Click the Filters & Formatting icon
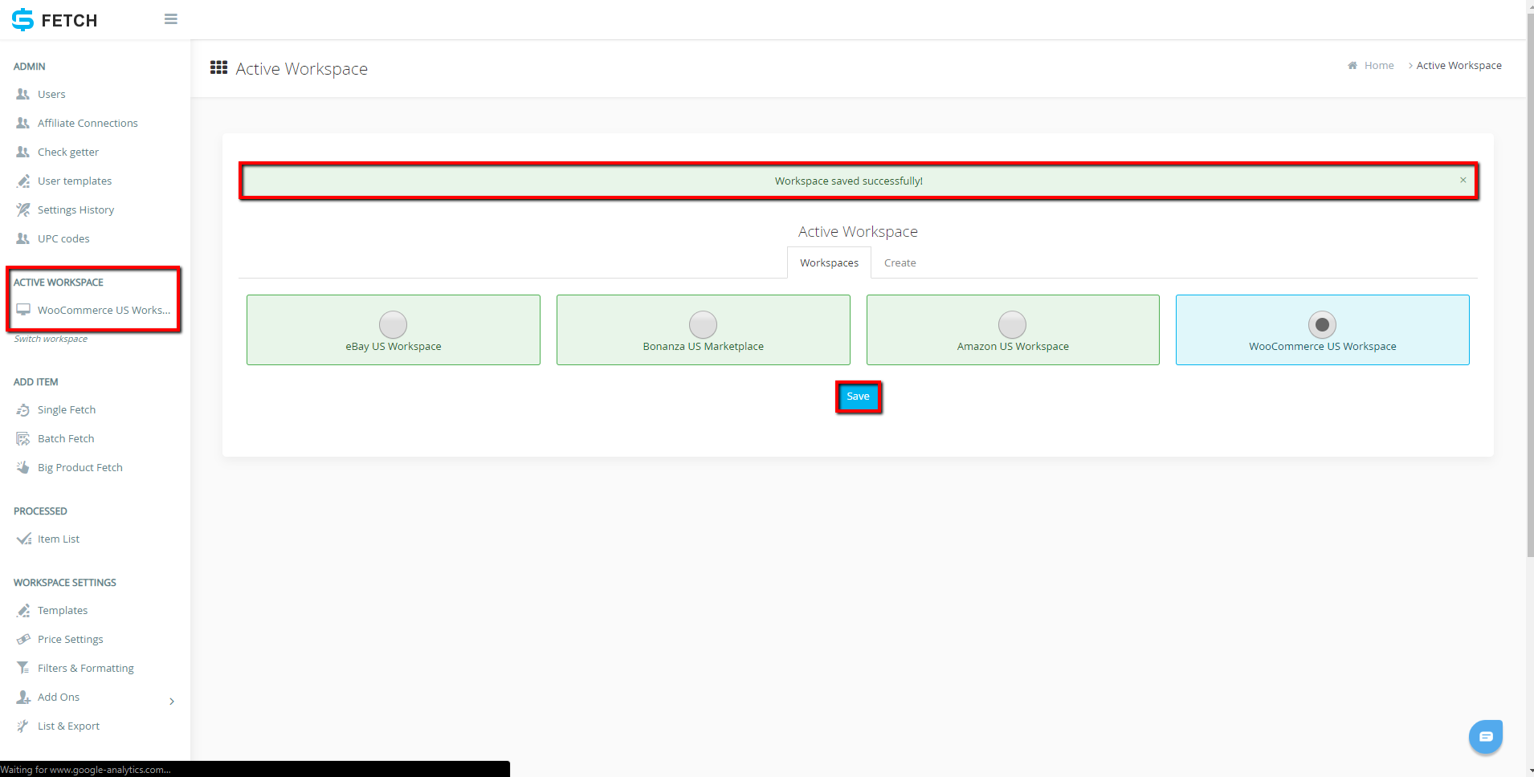The height and width of the screenshot is (777, 1534). (x=23, y=668)
